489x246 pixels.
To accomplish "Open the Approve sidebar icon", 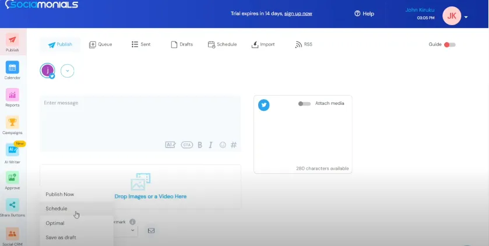I will [x=12, y=178].
